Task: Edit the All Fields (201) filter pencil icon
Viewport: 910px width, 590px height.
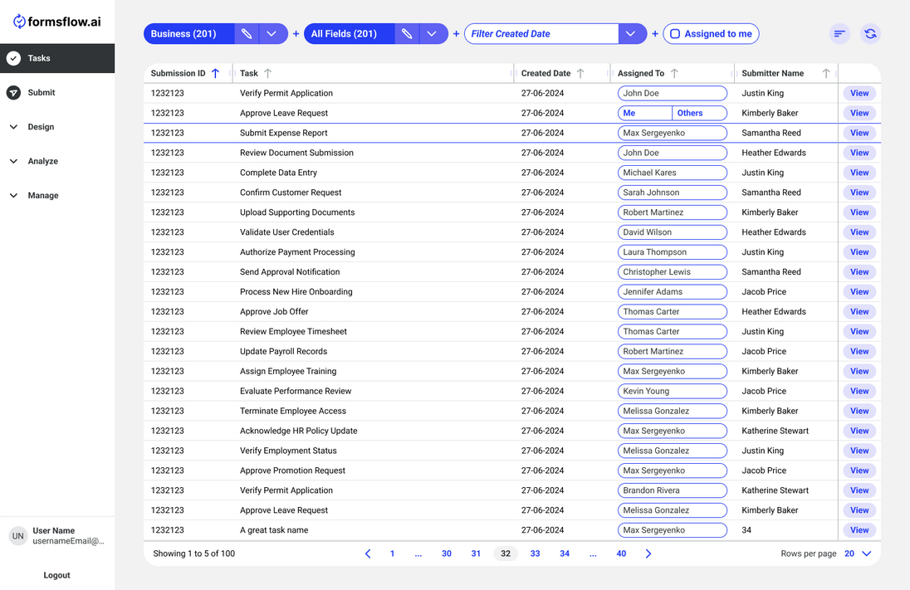Action: point(407,34)
